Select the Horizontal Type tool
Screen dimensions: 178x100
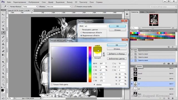pyautogui.click(x=3, y=70)
